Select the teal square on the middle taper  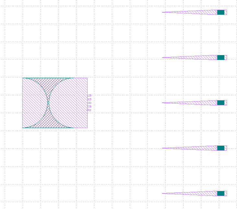[x=221, y=103]
